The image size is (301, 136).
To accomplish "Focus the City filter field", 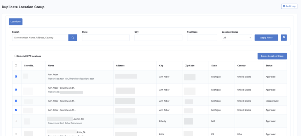I will (x=158, y=38).
